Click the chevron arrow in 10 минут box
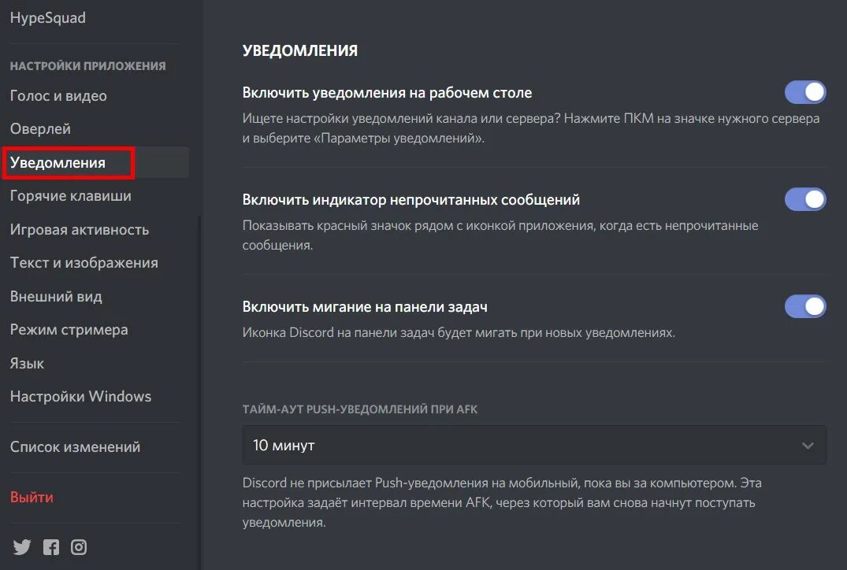 point(808,446)
